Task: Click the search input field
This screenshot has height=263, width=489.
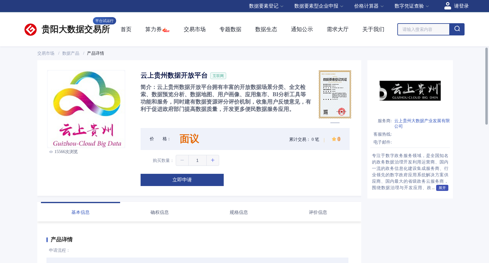Action: (424, 29)
